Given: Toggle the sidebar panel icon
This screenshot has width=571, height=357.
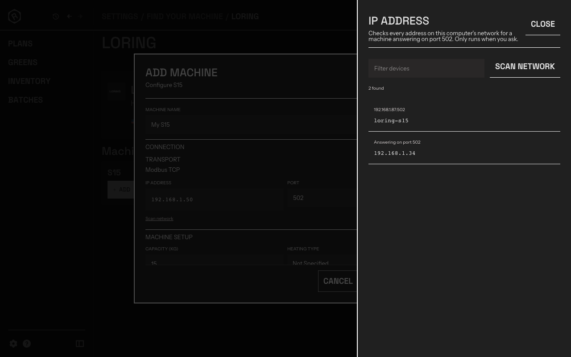Looking at the screenshot, I should click(80, 344).
